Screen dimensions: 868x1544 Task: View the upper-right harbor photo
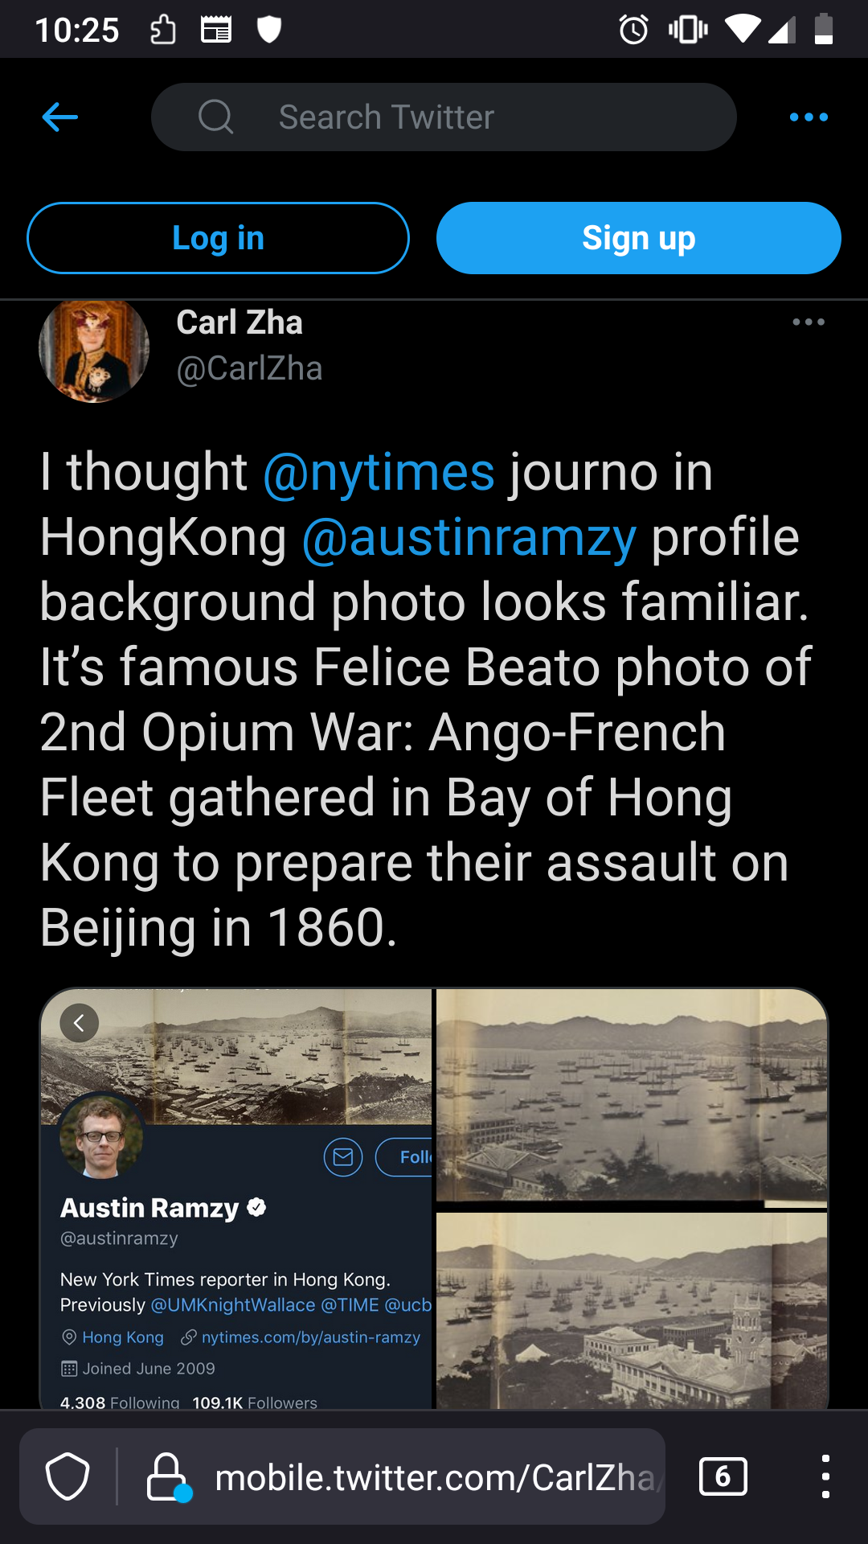click(x=632, y=1098)
